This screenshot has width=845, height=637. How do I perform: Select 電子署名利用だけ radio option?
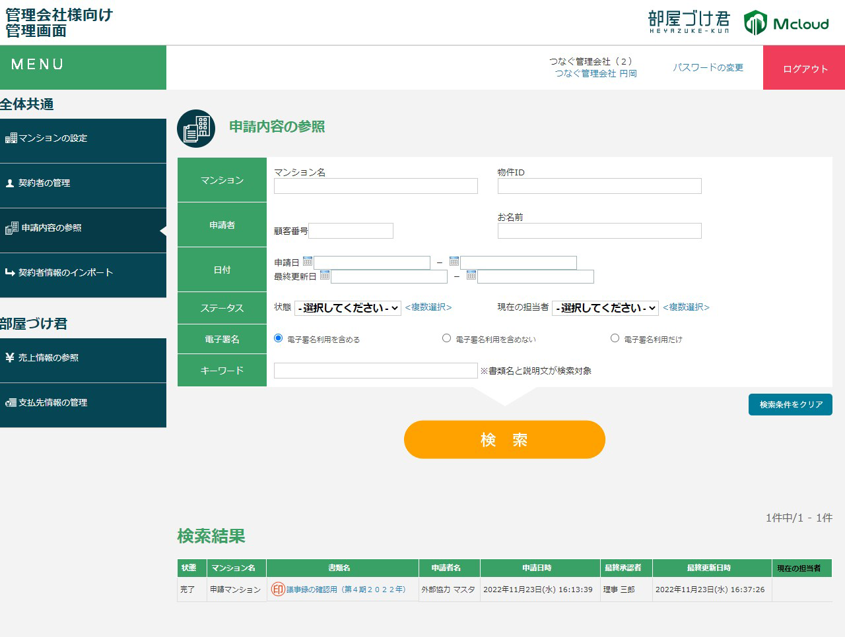[615, 338]
